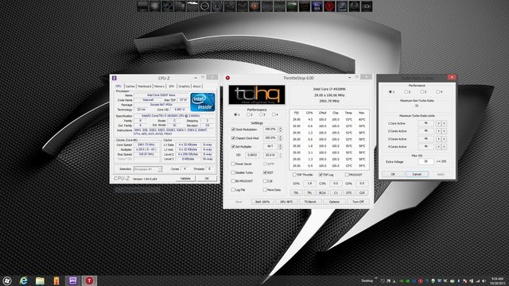Screen dimensions: 509x286
Task: Increase the Set Multiplier spinner
Action: click(x=280, y=145)
